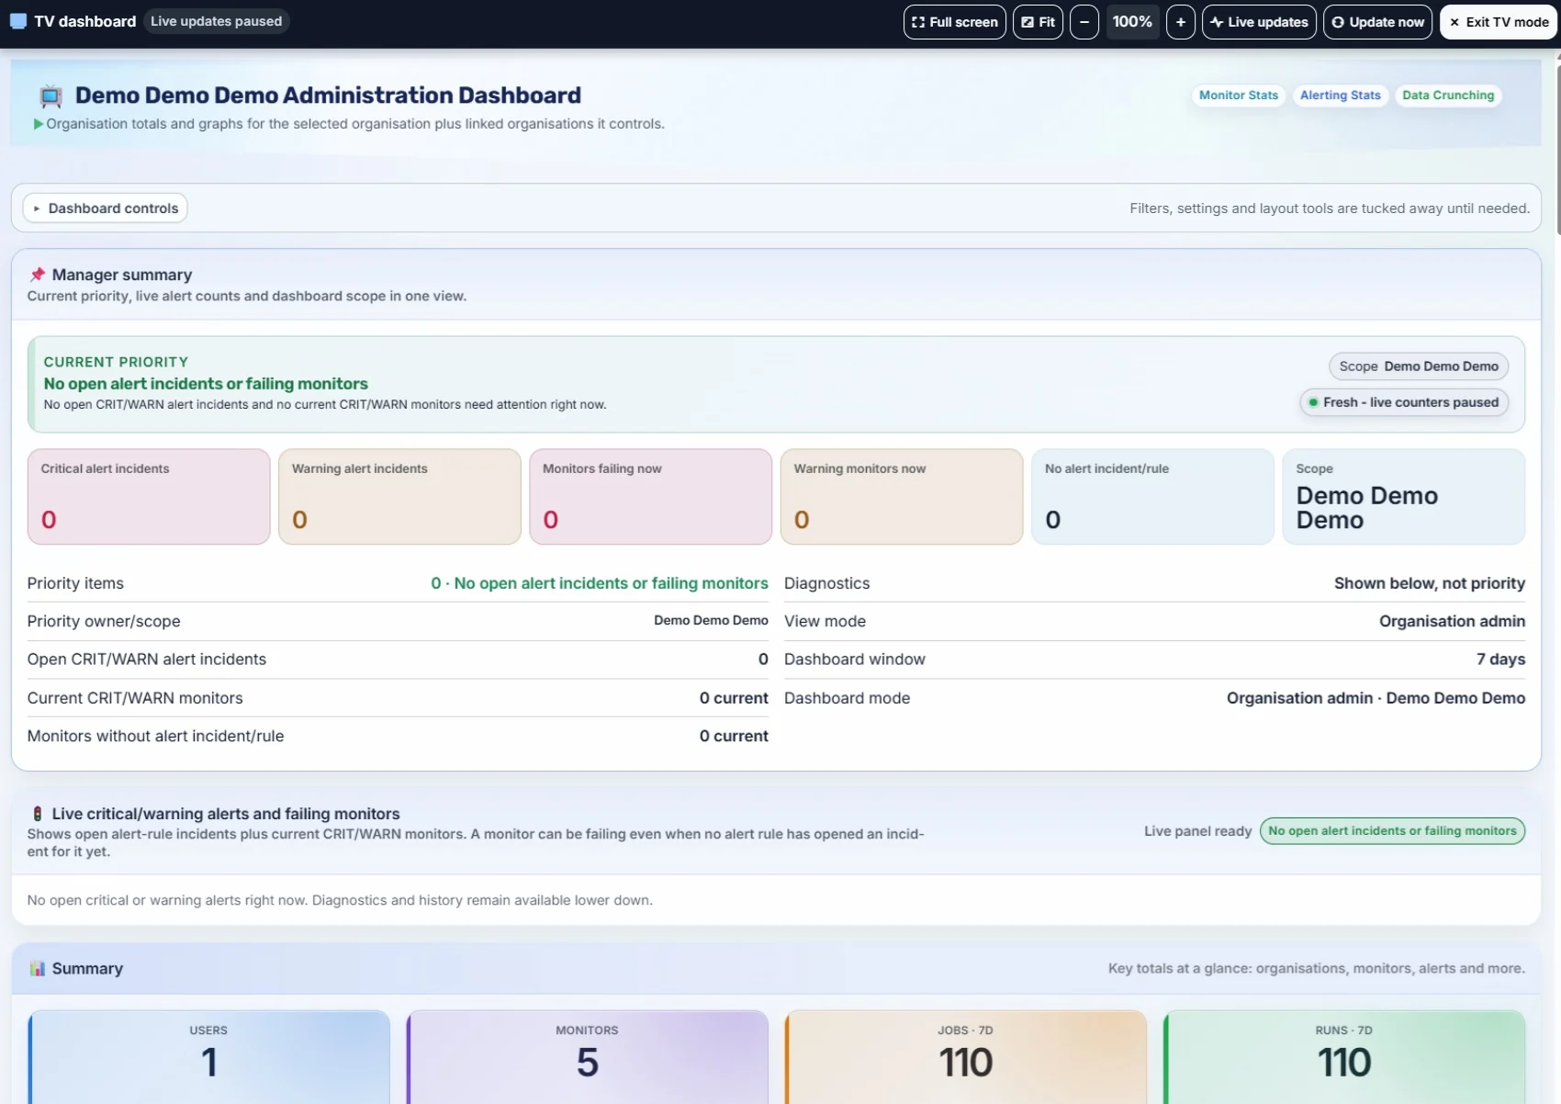Click Update now to refresh
1561x1104 pixels.
[x=1378, y=22]
